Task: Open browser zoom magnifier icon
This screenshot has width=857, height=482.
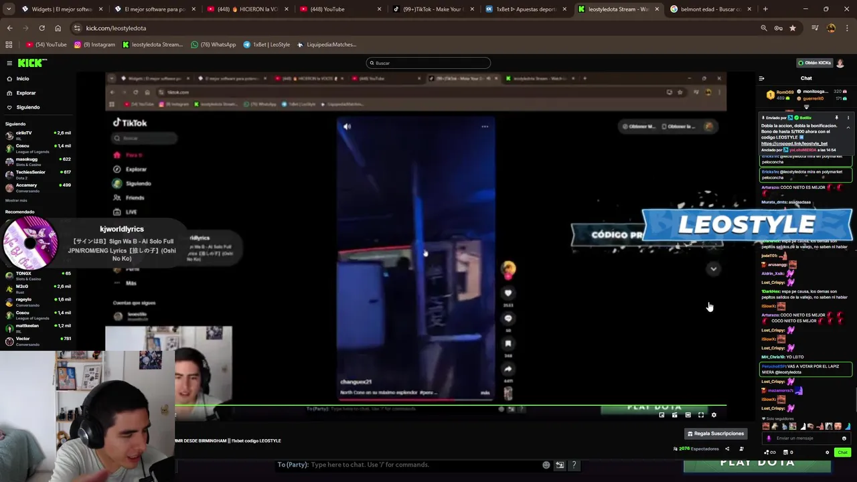Action: click(x=764, y=28)
